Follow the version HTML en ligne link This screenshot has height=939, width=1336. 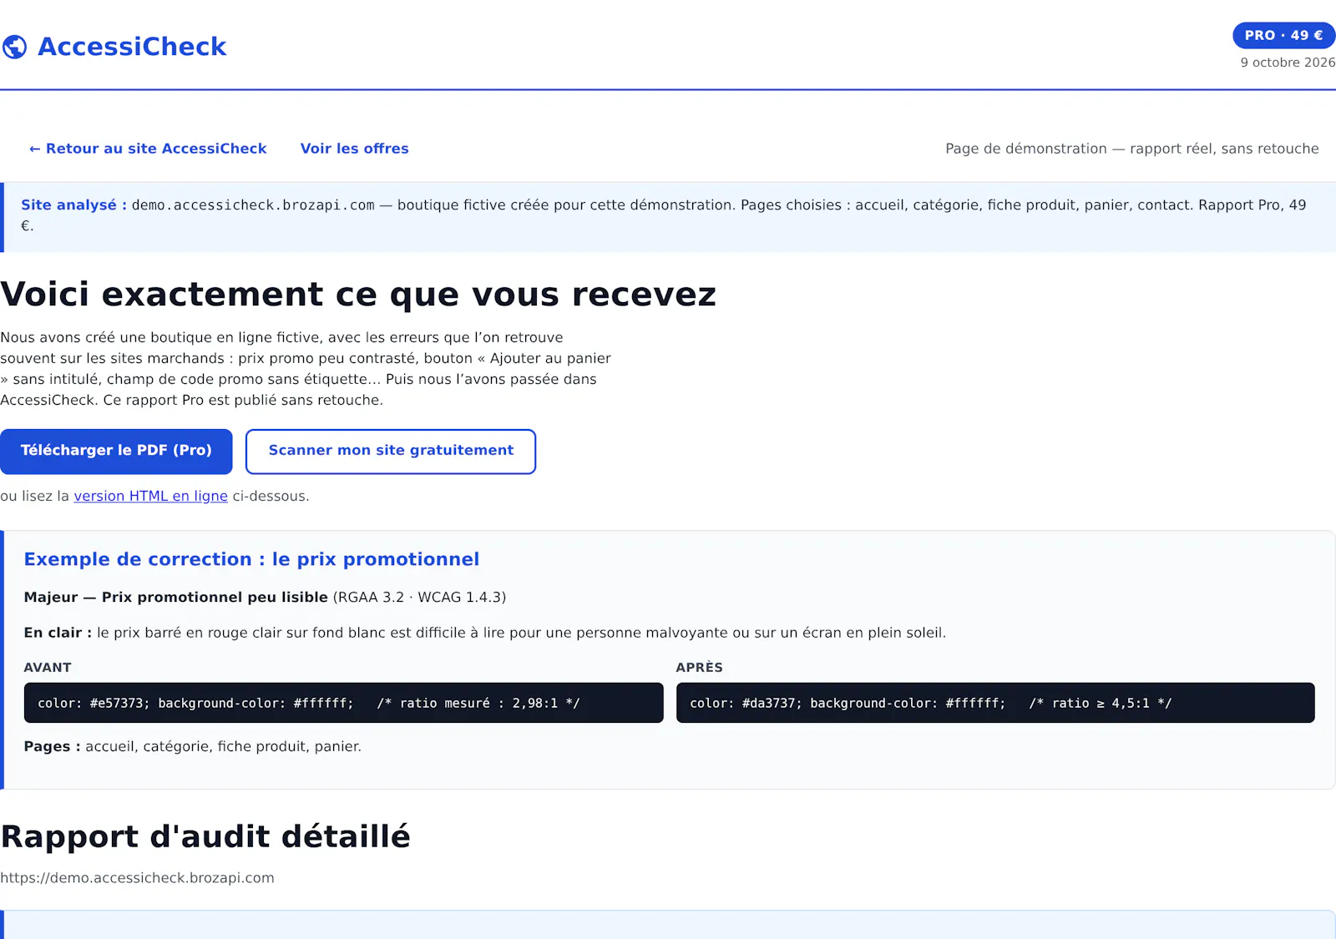[x=151, y=496]
